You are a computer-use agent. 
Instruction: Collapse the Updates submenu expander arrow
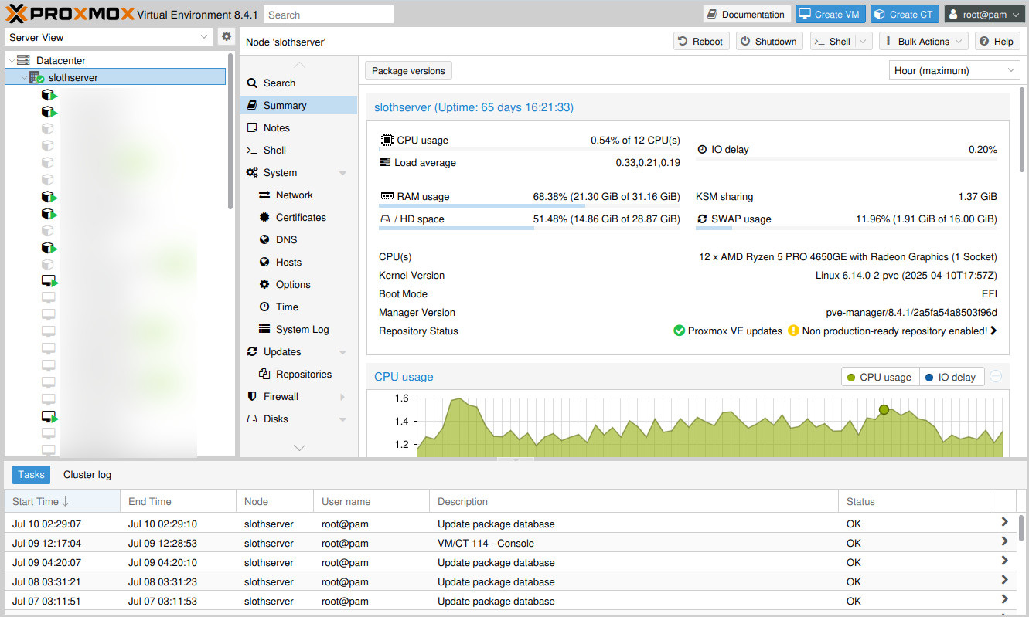[x=342, y=352]
